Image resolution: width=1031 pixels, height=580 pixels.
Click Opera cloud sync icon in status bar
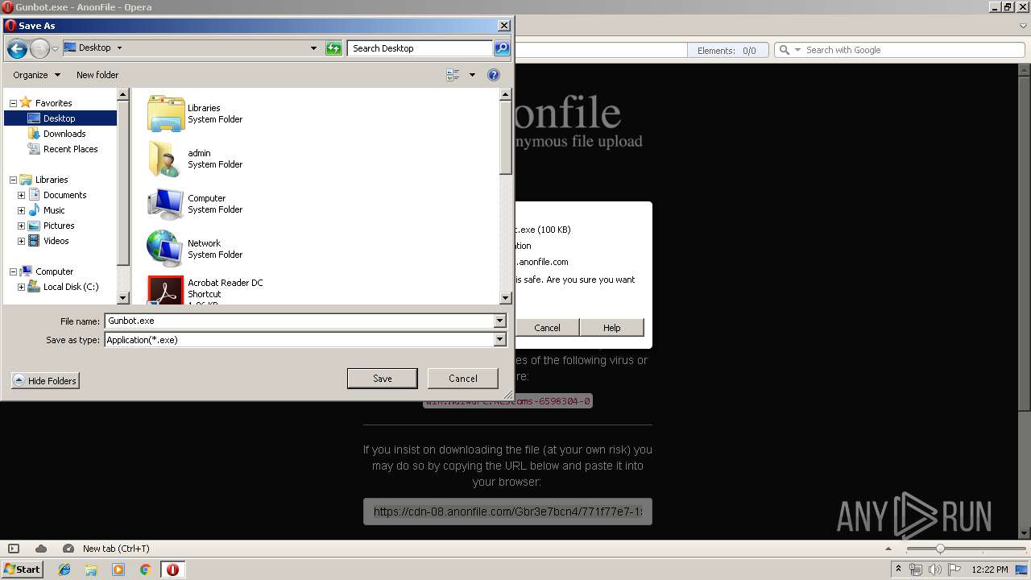tap(41, 549)
